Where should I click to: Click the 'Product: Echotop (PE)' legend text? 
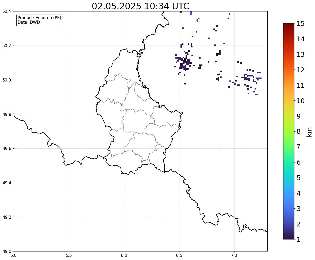coord(39,18)
